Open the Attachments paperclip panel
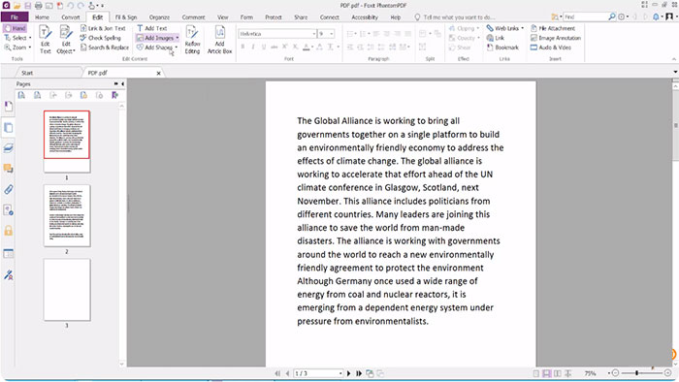The width and height of the screenshot is (679, 382). [x=8, y=189]
